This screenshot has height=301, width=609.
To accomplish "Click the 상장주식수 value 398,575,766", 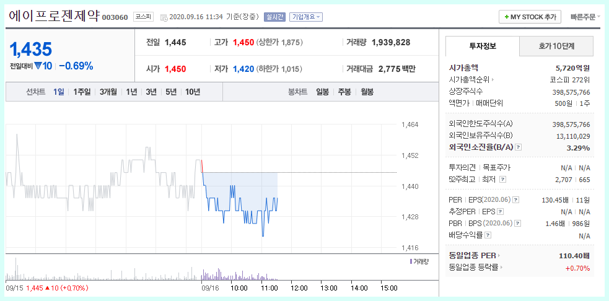I will click(571, 92).
